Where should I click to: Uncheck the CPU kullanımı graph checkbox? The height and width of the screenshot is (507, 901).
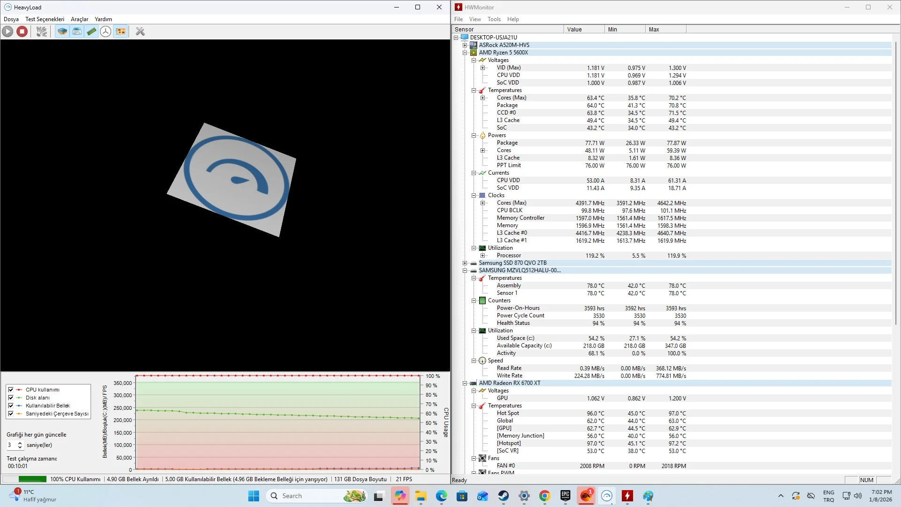click(x=11, y=390)
